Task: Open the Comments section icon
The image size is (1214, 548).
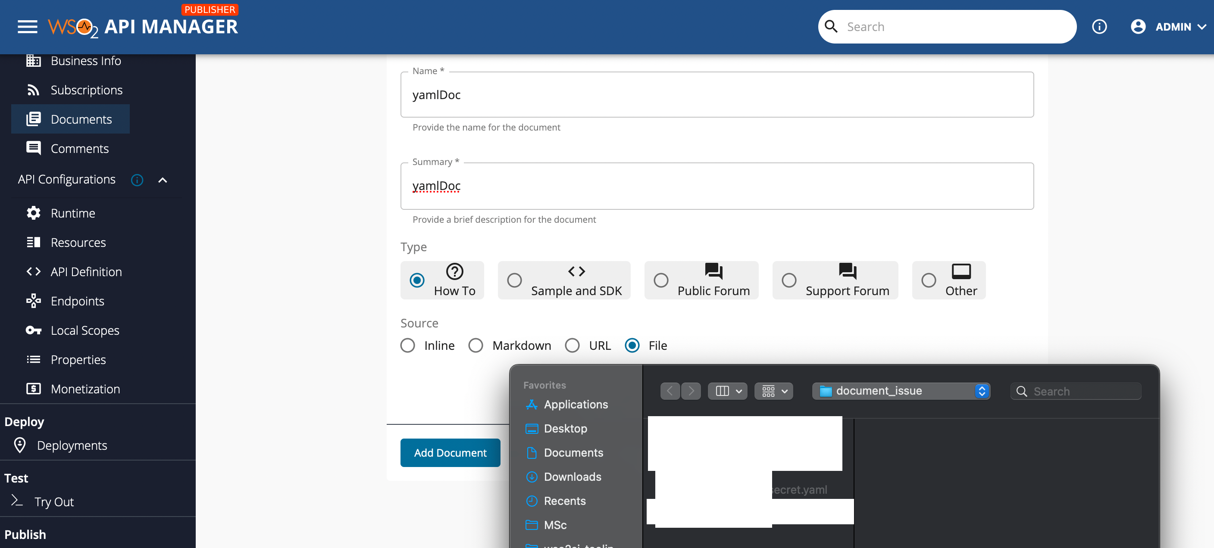Action: pos(34,148)
